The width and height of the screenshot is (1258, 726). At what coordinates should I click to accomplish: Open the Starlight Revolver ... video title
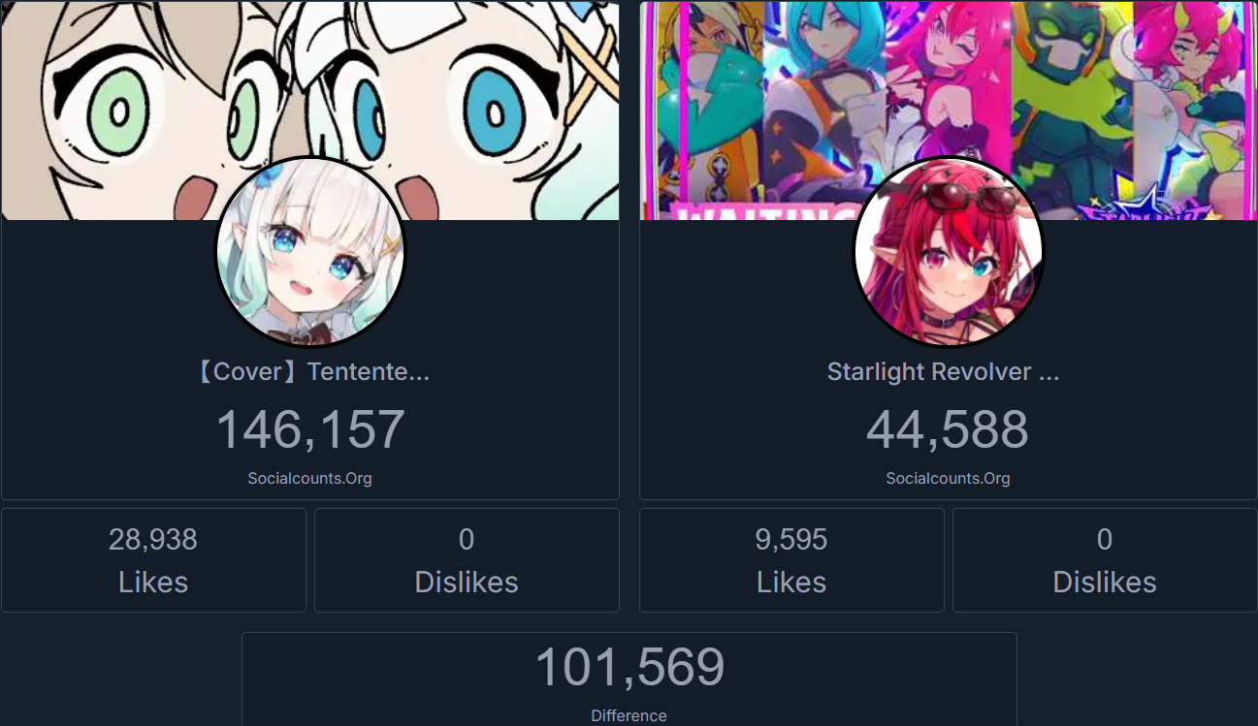point(944,372)
